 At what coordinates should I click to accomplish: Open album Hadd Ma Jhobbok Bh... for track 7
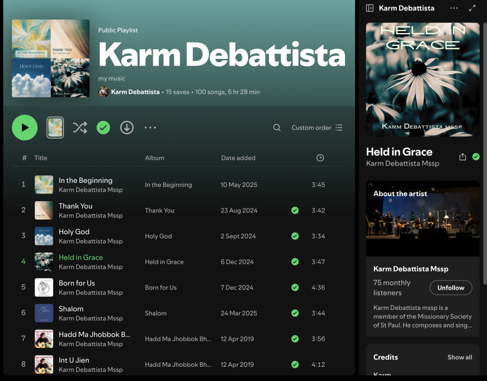(178, 339)
